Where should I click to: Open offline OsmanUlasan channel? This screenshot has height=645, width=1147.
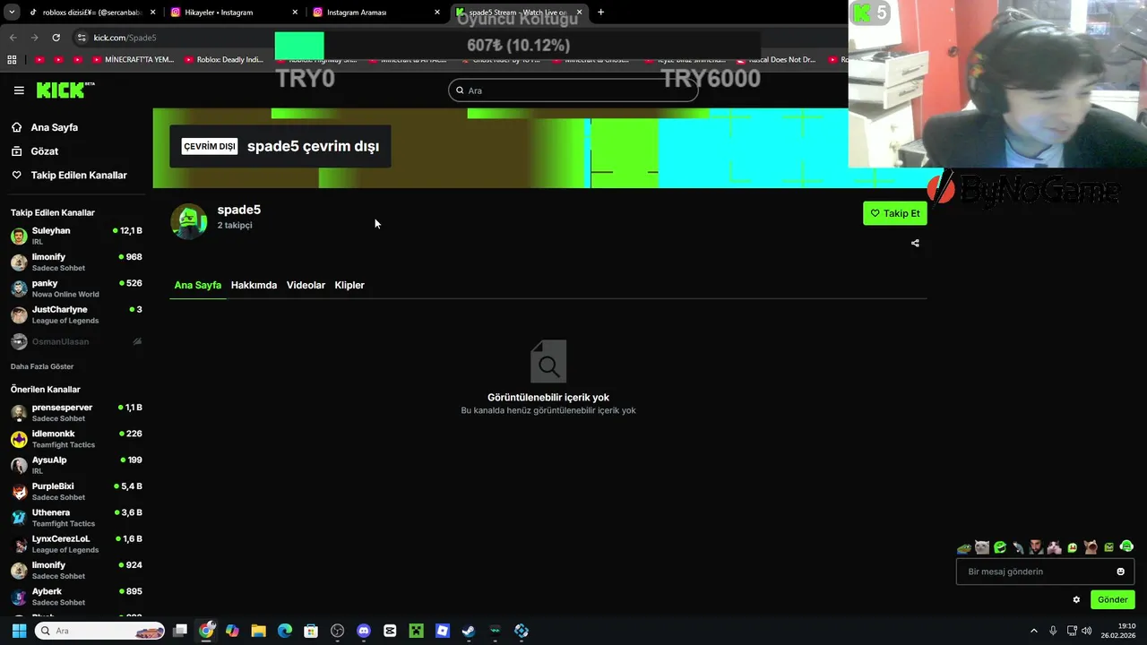click(76, 341)
